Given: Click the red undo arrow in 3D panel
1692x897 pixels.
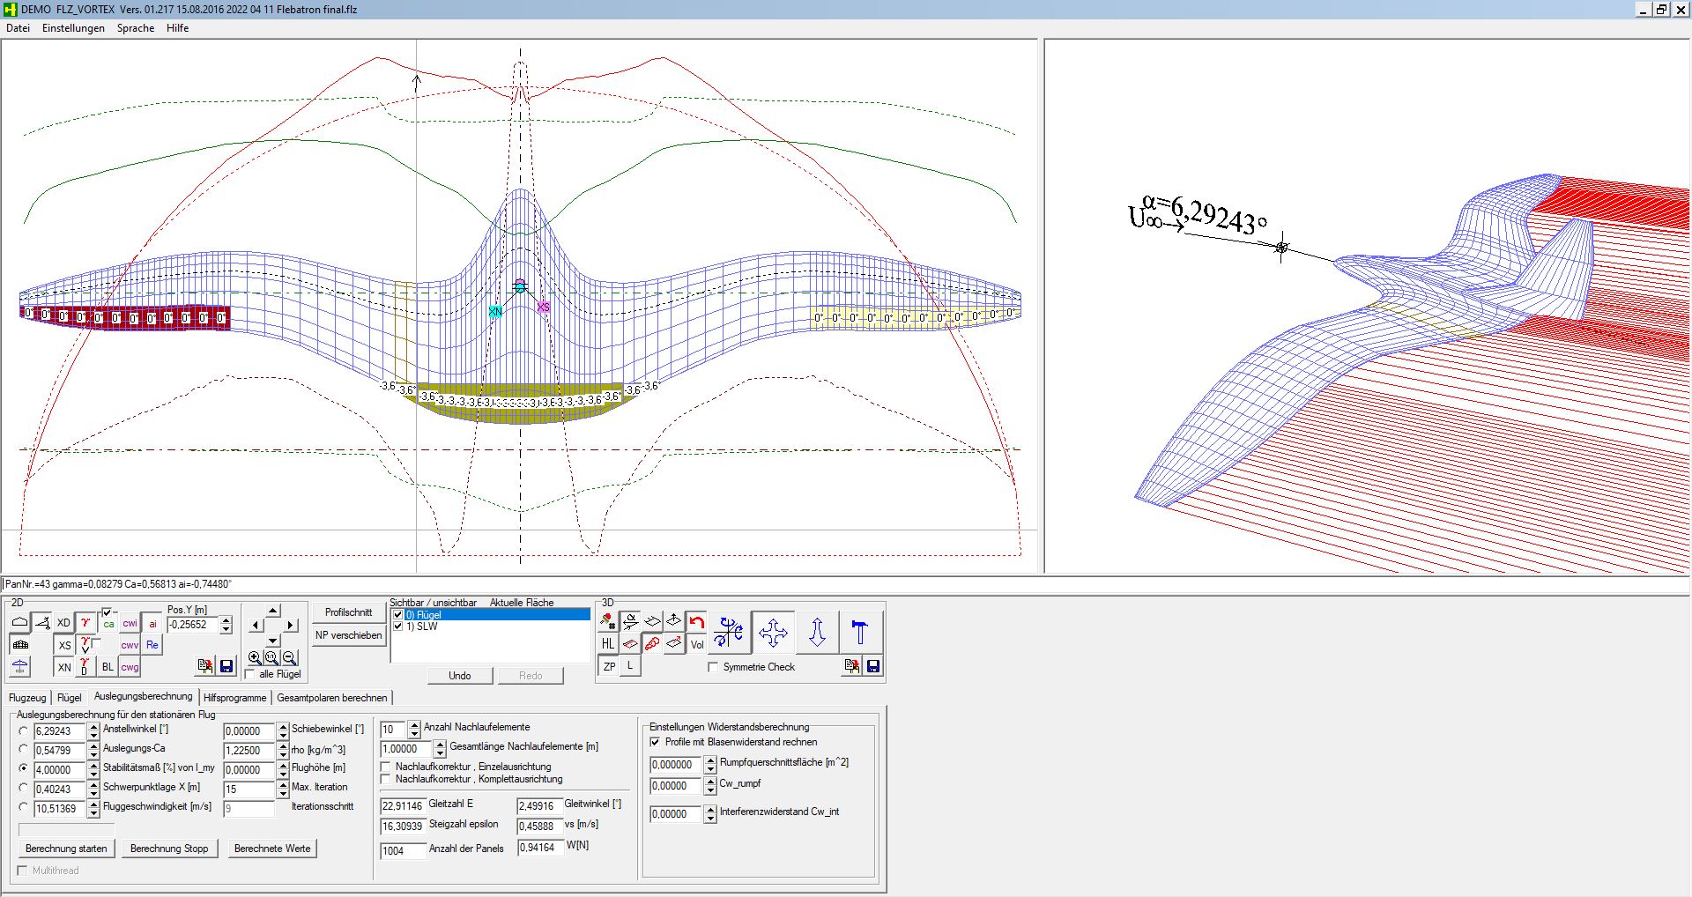Looking at the screenshot, I should point(696,622).
